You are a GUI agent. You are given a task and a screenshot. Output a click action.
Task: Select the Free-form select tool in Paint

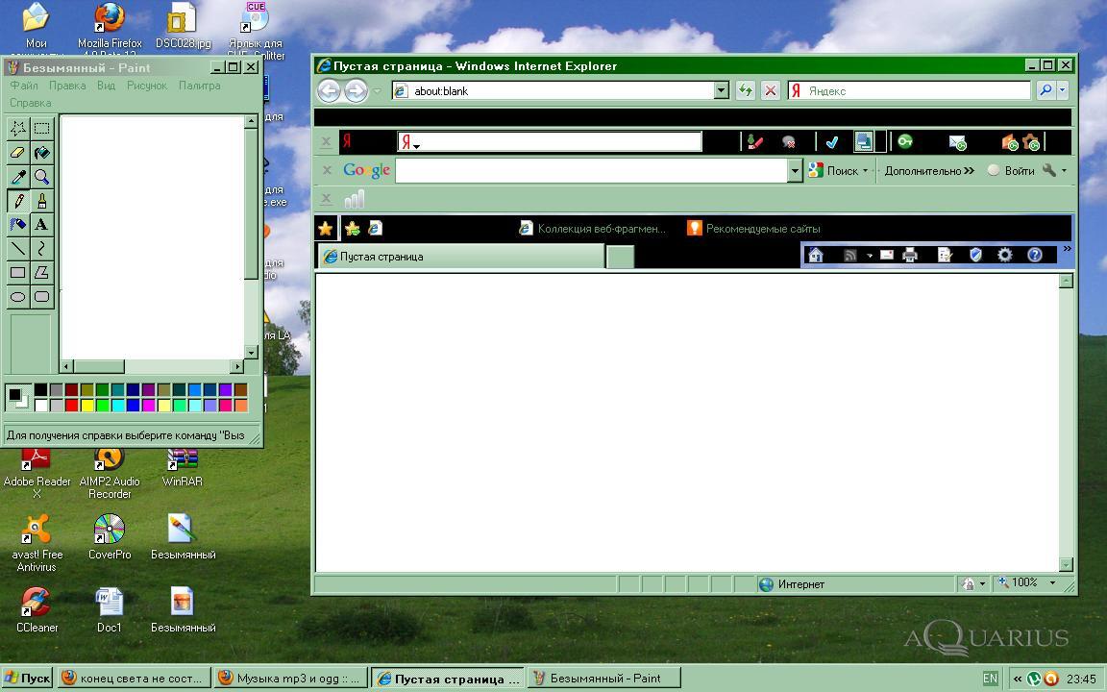pyautogui.click(x=17, y=128)
